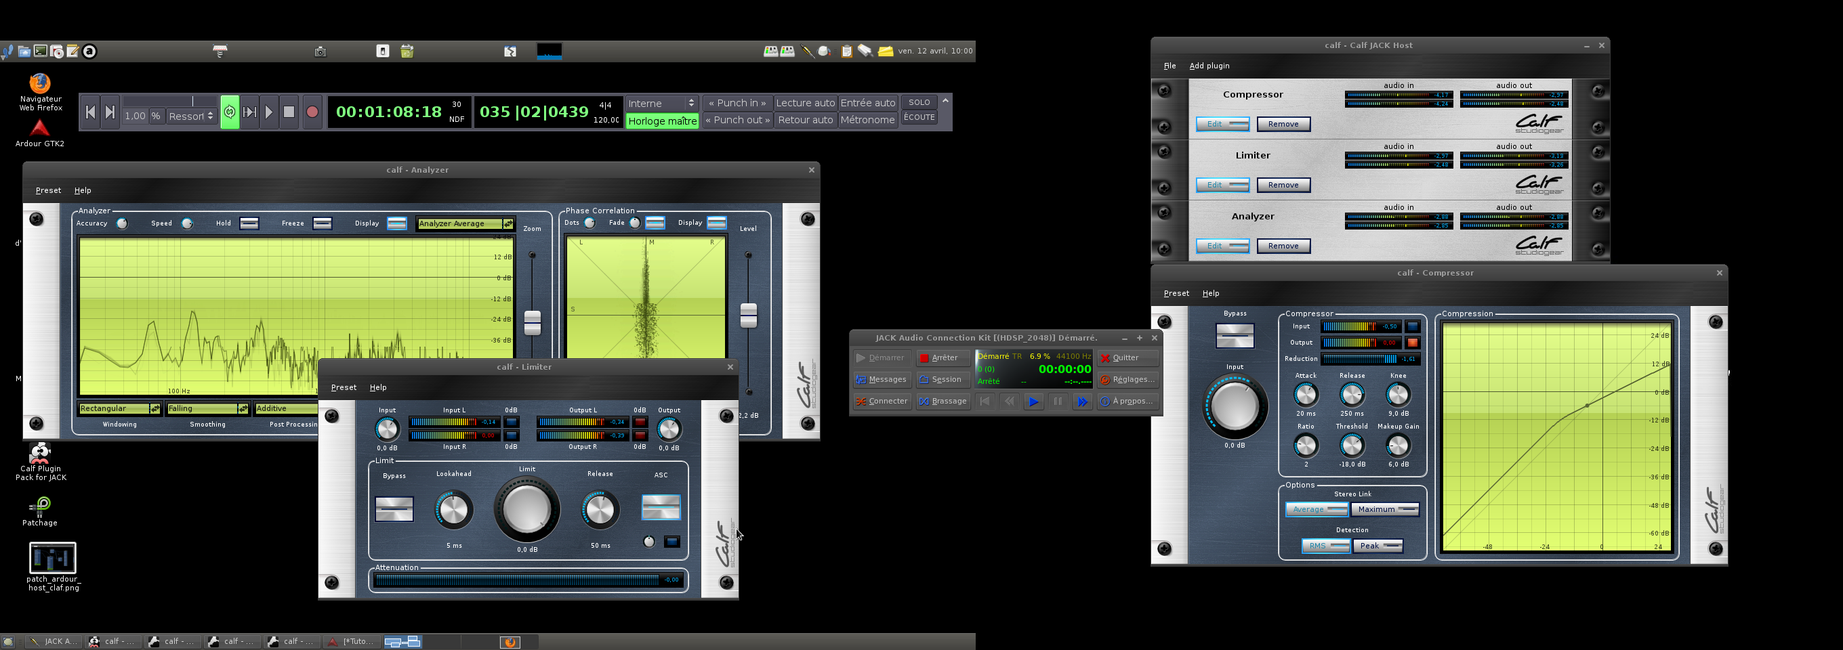Click Arrêter to stop the JACK server

click(x=943, y=357)
